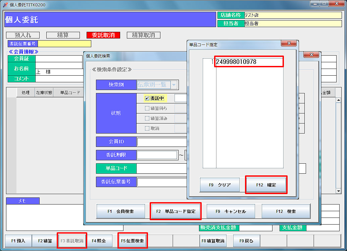Open the 検索別 dropdown list
Viewport: 347px width, 251px height.
click(174, 85)
